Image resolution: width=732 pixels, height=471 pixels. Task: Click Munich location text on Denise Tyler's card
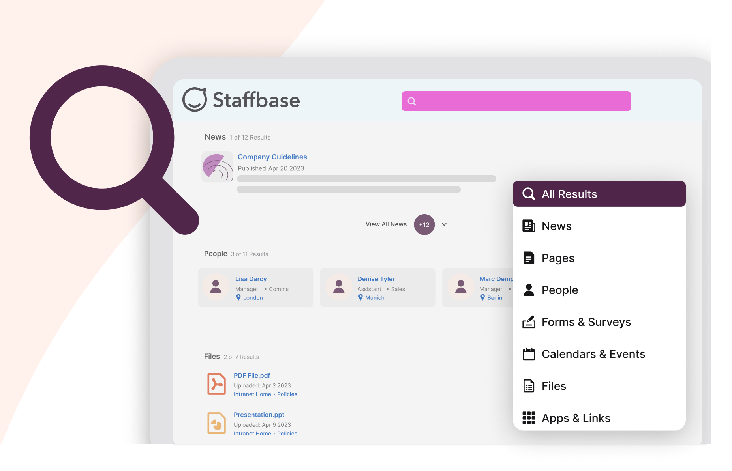[x=375, y=298]
